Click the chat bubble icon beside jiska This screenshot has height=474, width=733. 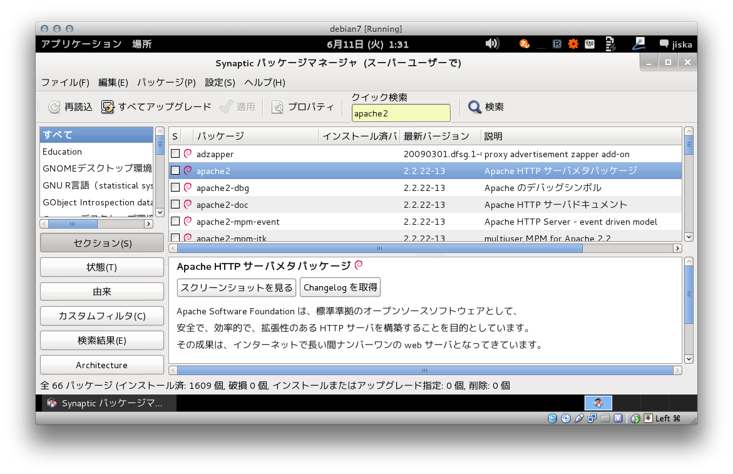click(664, 44)
